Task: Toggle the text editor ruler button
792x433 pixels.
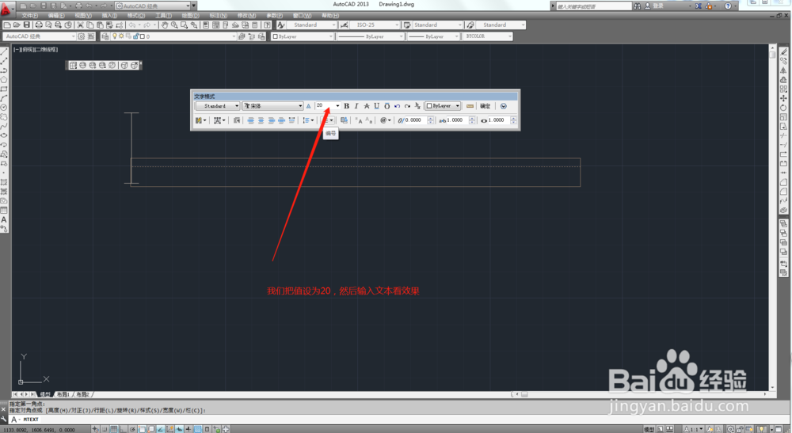Action: coord(470,106)
